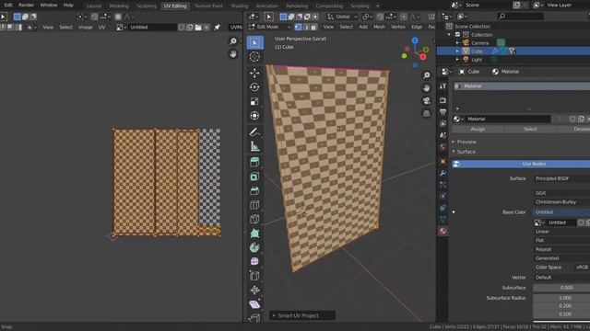Open the Mesh menu in 3D viewport
The width and height of the screenshot is (590, 331).
(x=379, y=27)
